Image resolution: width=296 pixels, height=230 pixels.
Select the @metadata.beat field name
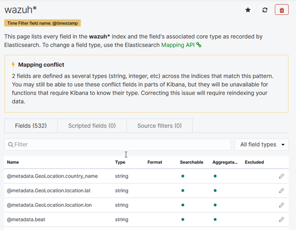coord(26,220)
